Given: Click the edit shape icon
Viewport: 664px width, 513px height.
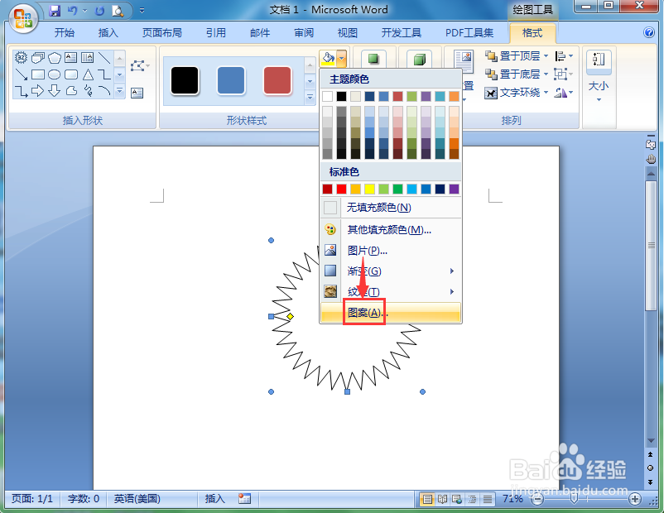Looking at the screenshot, I should click(x=139, y=66).
